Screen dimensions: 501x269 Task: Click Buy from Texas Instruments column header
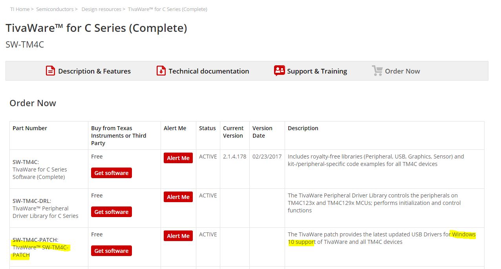(x=119, y=136)
